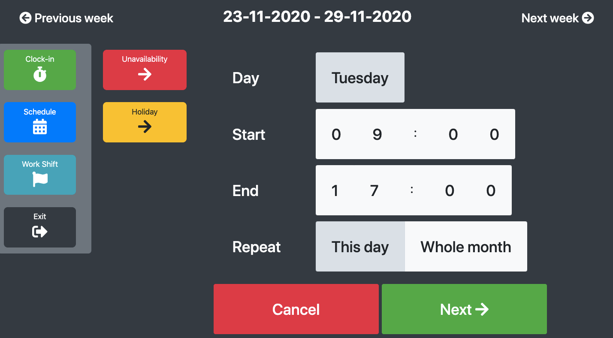Screen dimensions: 613x338
Task: Open the Schedule section
Action: click(40, 122)
